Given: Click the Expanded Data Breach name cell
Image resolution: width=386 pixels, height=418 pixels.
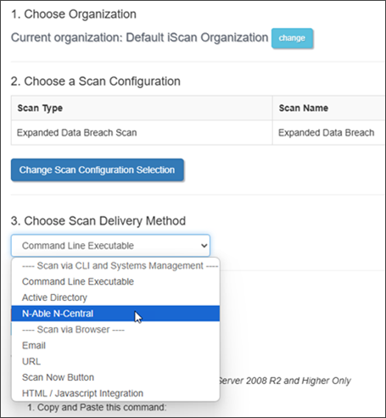Looking at the screenshot, I should (328, 132).
